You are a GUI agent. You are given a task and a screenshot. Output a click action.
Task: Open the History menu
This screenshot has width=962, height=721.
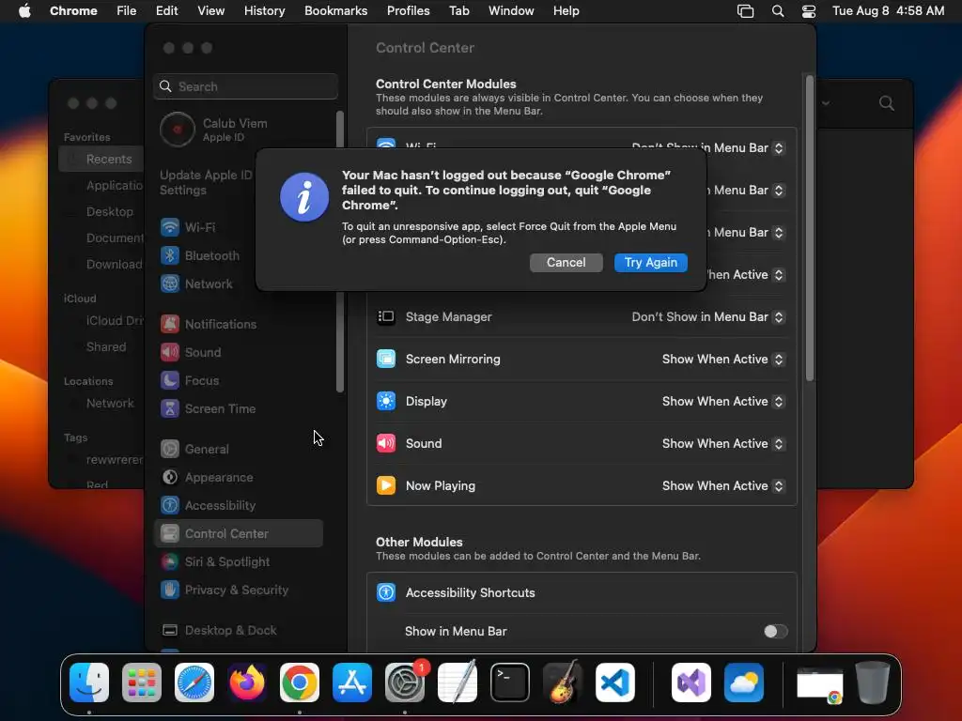tap(264, 11)
